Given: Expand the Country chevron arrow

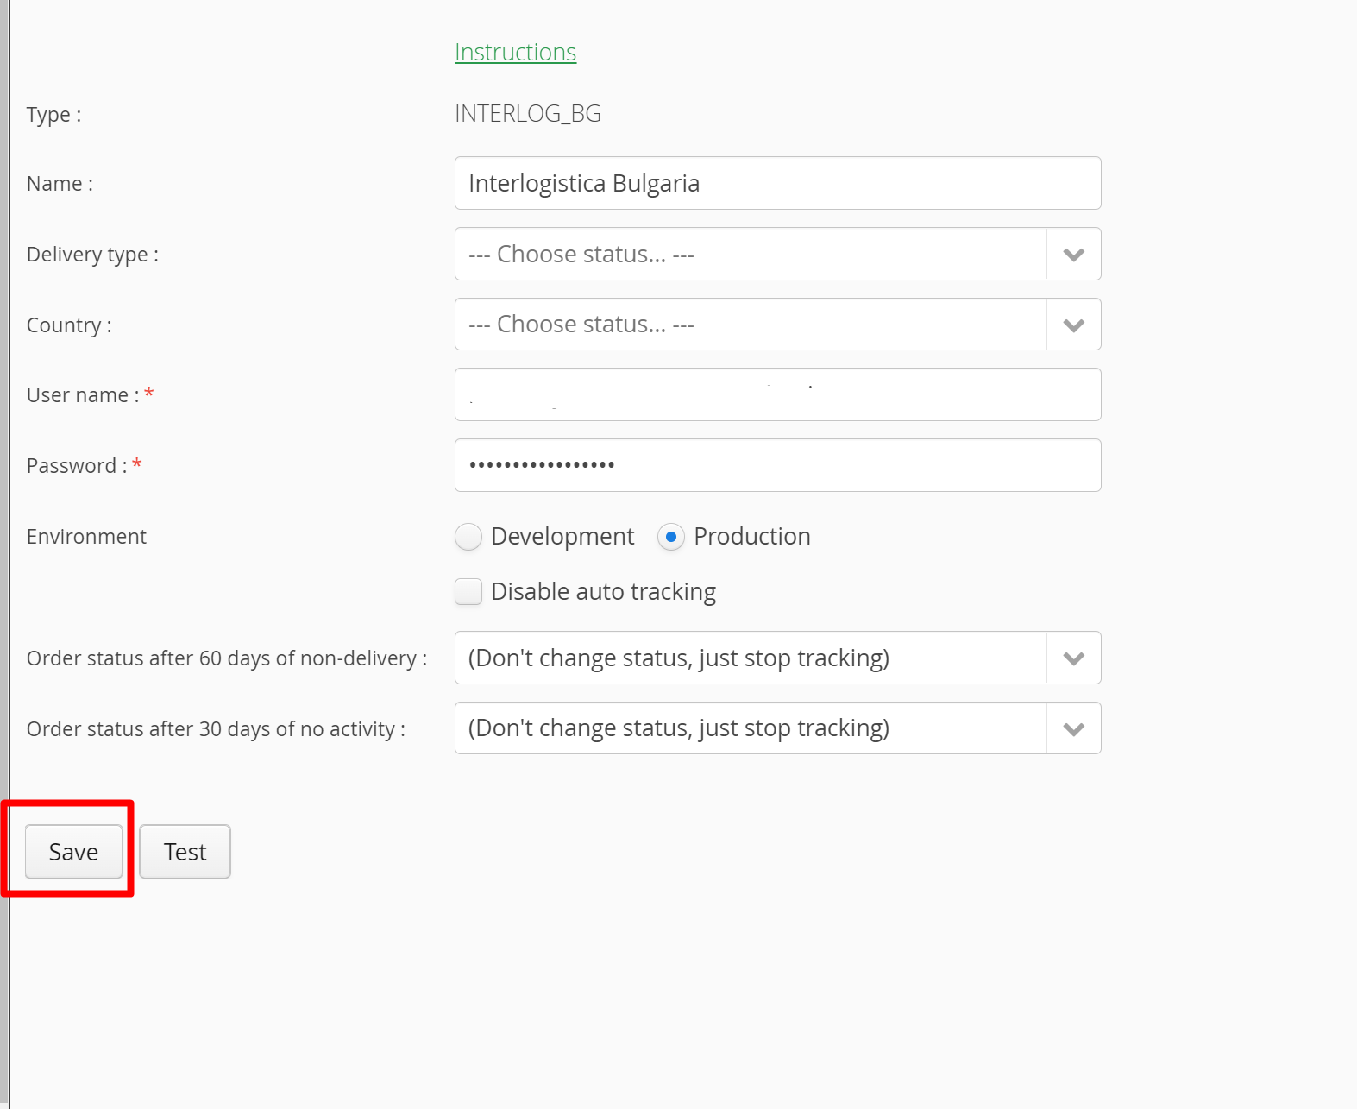Looking at the screenshot, I should [x=1073, y=325].
